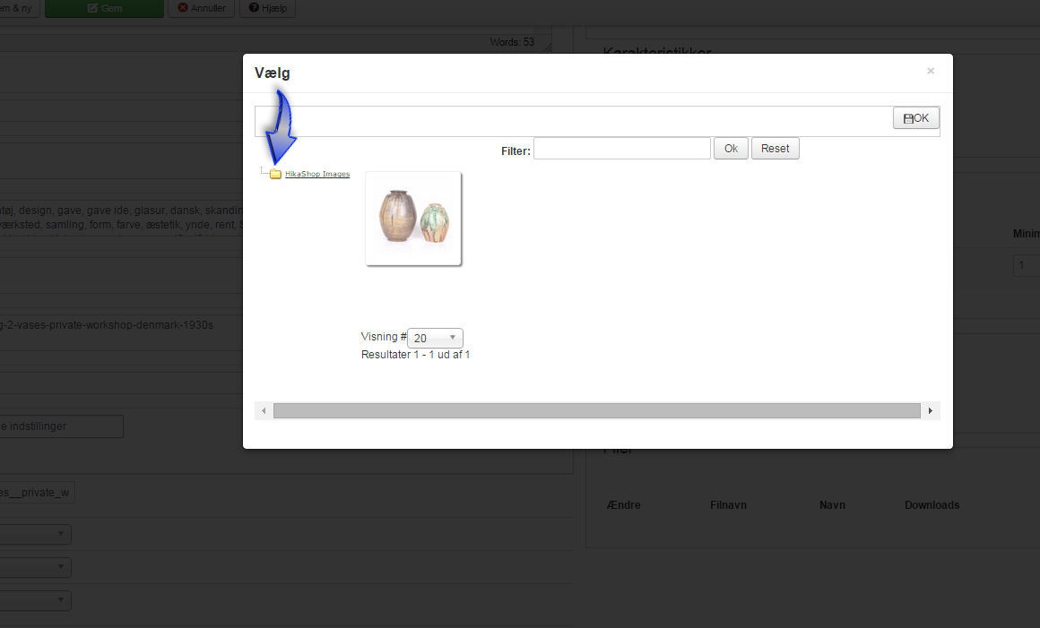Click the Annuller cancel button
Image resolution: width=1040 pixels, height=628 pixels.
click(201, 8)
